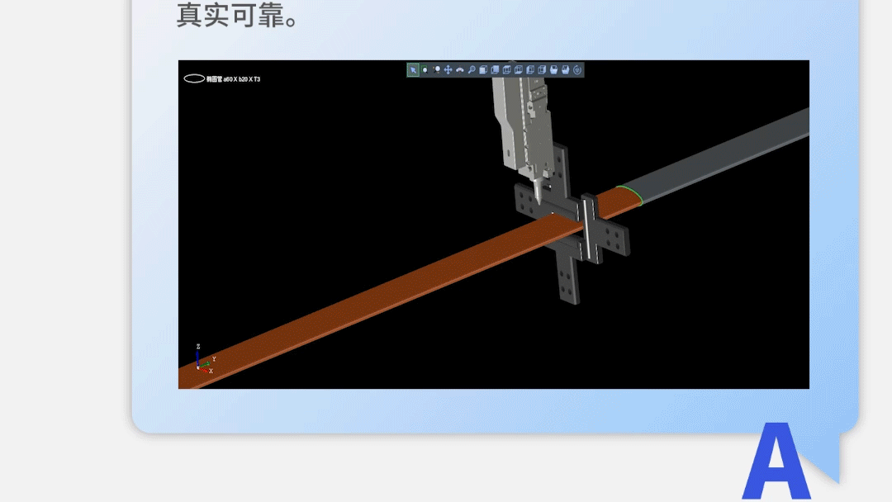Click the second bucket-shaped toolbar icon

[x=566, y=70]
